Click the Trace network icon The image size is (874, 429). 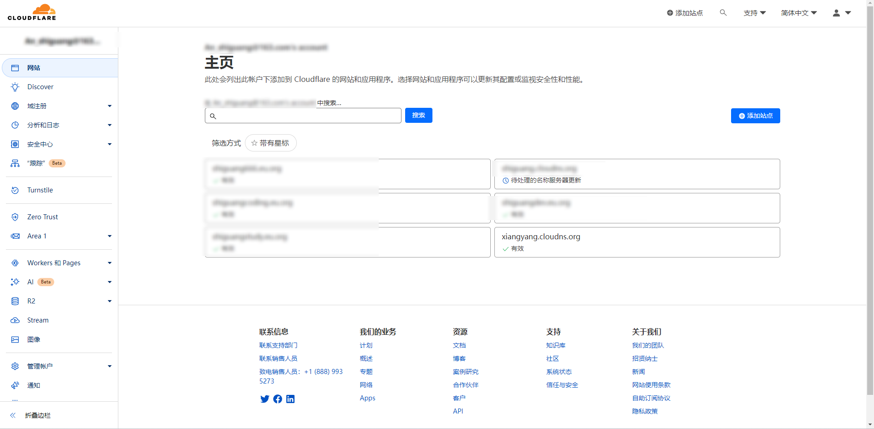[x=15, y=163]
